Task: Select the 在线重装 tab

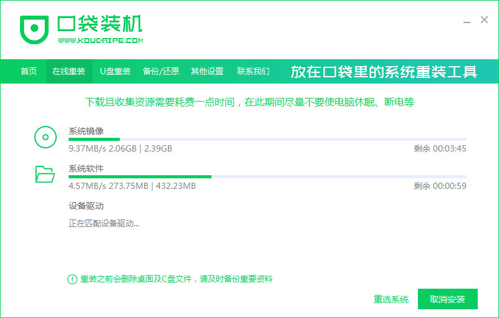Action: coord(69,71)
